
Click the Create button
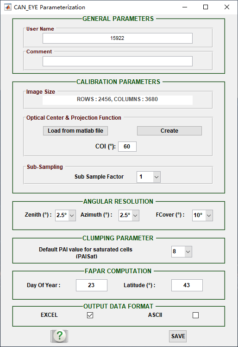pos(169,131)
